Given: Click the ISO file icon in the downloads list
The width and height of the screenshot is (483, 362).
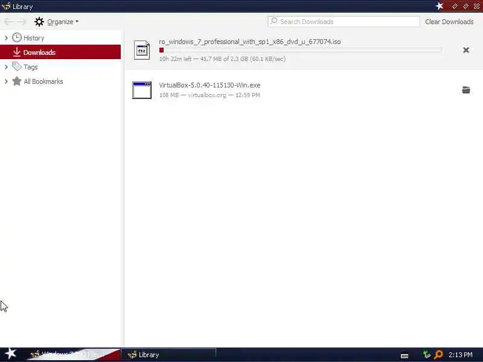Looking at the screenshot, I should coord(142,50).
